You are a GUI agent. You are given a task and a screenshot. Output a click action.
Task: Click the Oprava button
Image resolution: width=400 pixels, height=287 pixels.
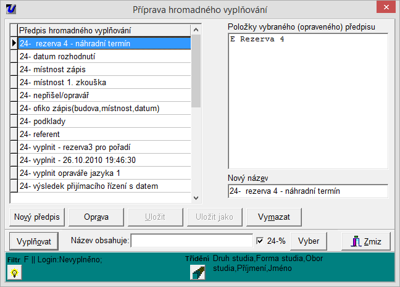(96, 217)
